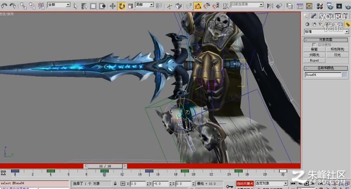Image resolution: width=351 pixels, height=189 pixels.
Task: Click the green keyframe at frame 4
Action: click(51, 171)
